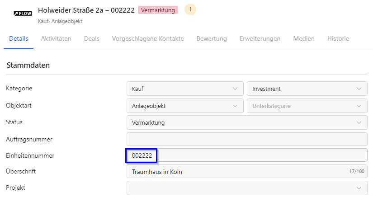Click the pink Vermarktung status tag
This screenshot has height=197, width=373.
[158, 10]
